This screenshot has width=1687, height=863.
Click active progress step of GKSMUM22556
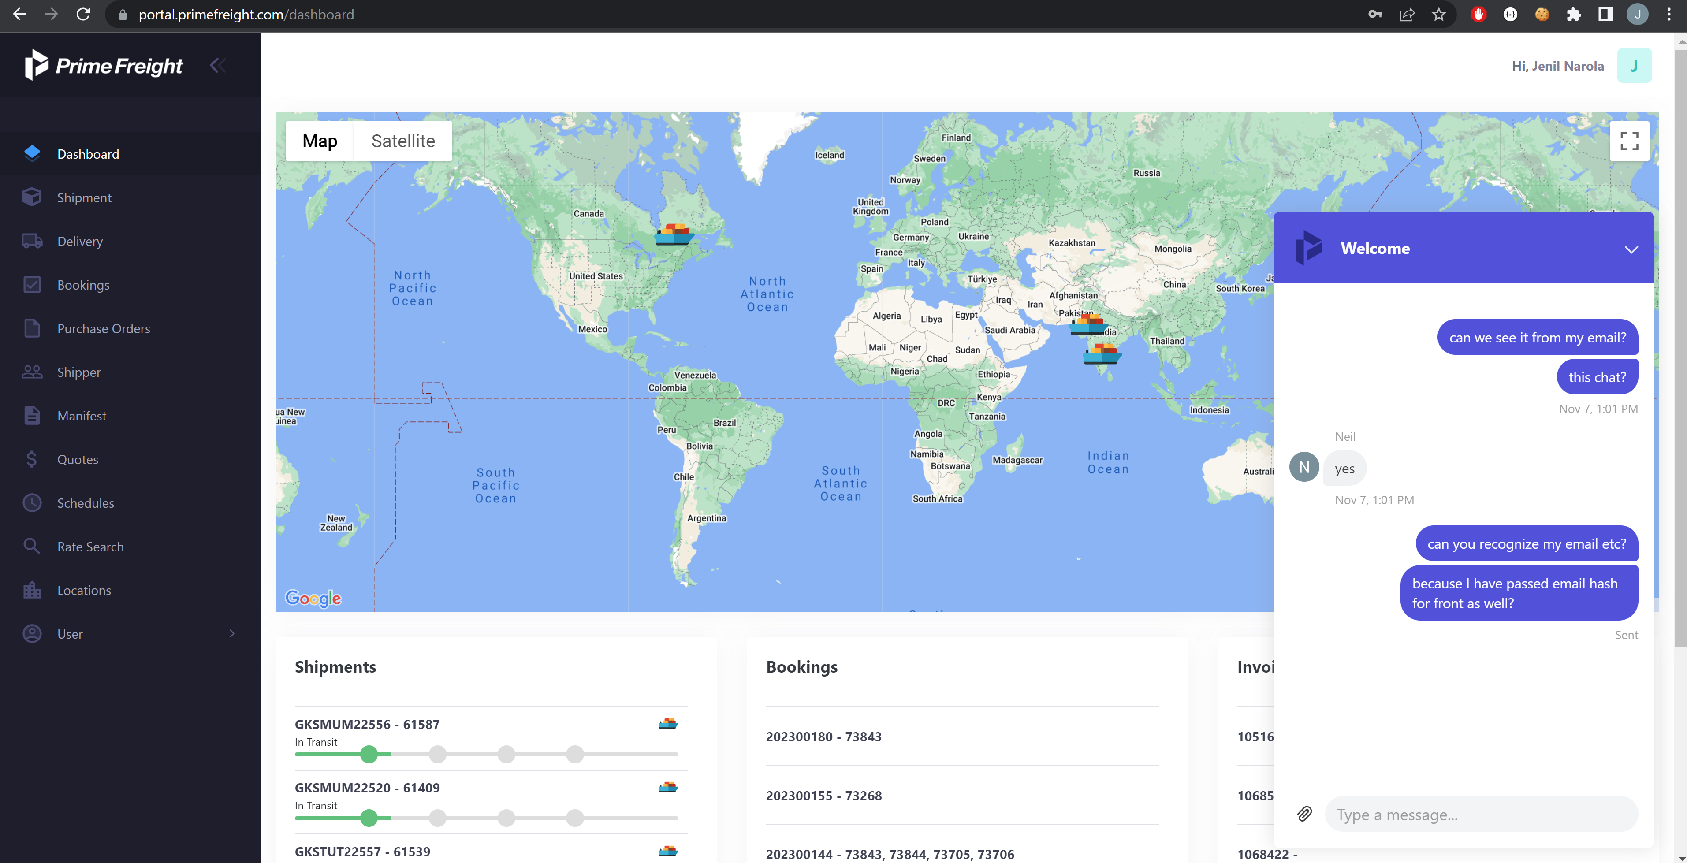pyautogui.click(x=369, y=754)
